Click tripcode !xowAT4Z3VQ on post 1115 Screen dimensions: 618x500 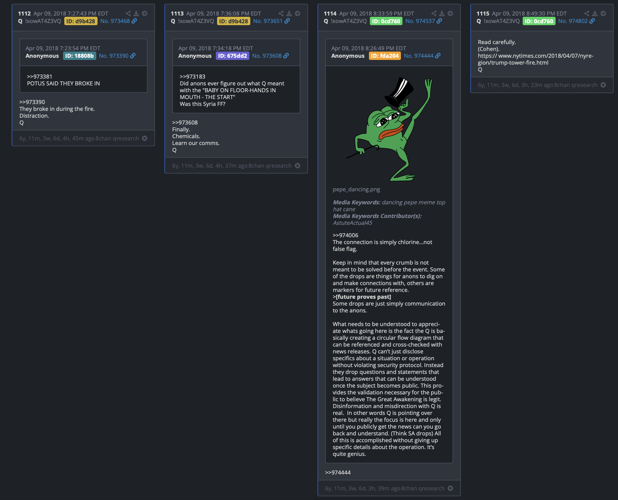click(502, 21)
